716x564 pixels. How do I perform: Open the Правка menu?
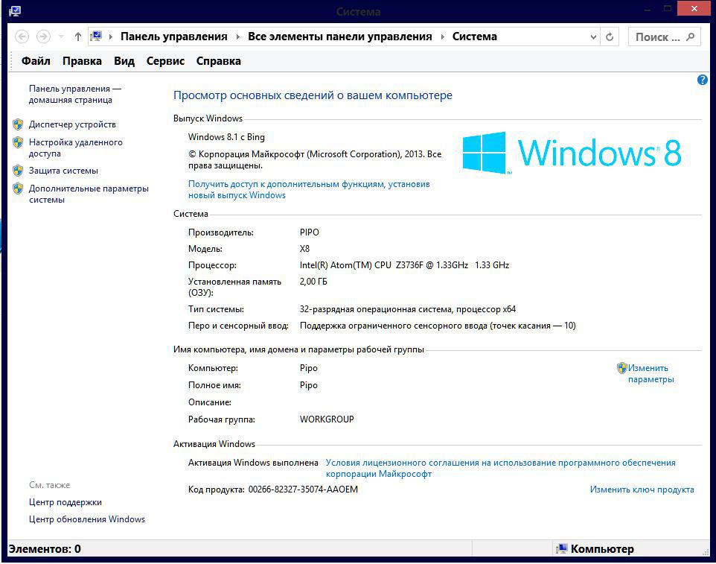[x=82, y=61]
